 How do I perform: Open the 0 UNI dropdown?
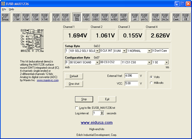click(x=124, y=51)
